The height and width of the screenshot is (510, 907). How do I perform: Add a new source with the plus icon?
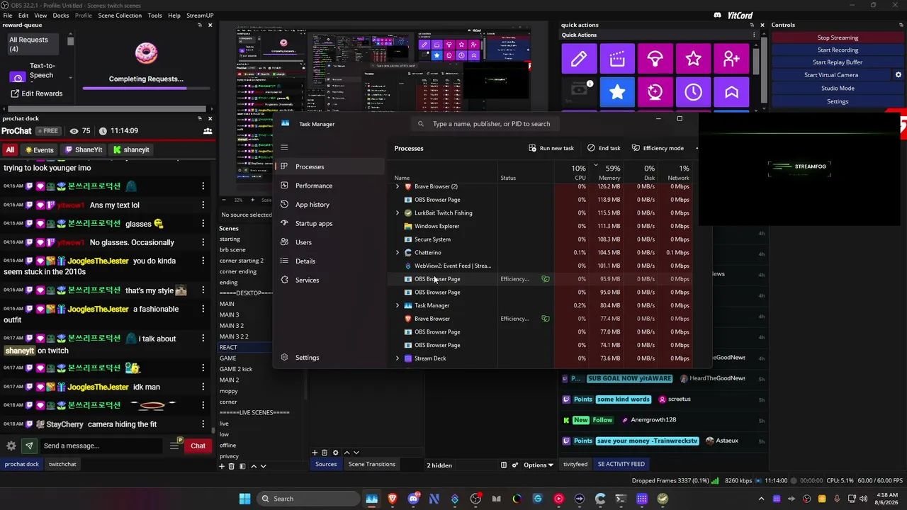[315, 453]
